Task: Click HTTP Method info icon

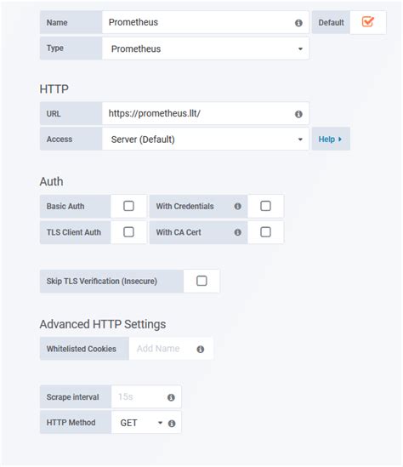Action: click(172, 424)
